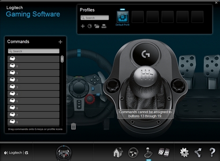
Task: Click the scan for new games clock icon
Action: point(90,26)
